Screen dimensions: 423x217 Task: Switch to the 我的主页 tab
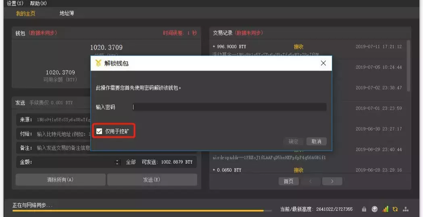coord(25,13)
